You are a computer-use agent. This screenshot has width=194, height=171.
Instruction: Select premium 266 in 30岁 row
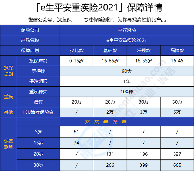pyautogui.click(x=110, y=165)
